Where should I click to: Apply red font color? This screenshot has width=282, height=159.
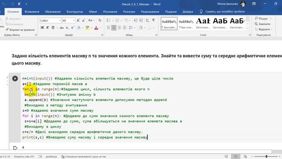[x=96, y=28]
